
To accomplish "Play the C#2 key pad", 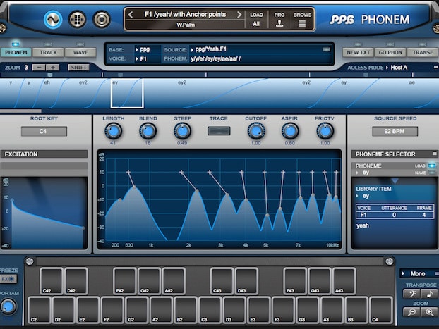I will [x=52, y=281].
